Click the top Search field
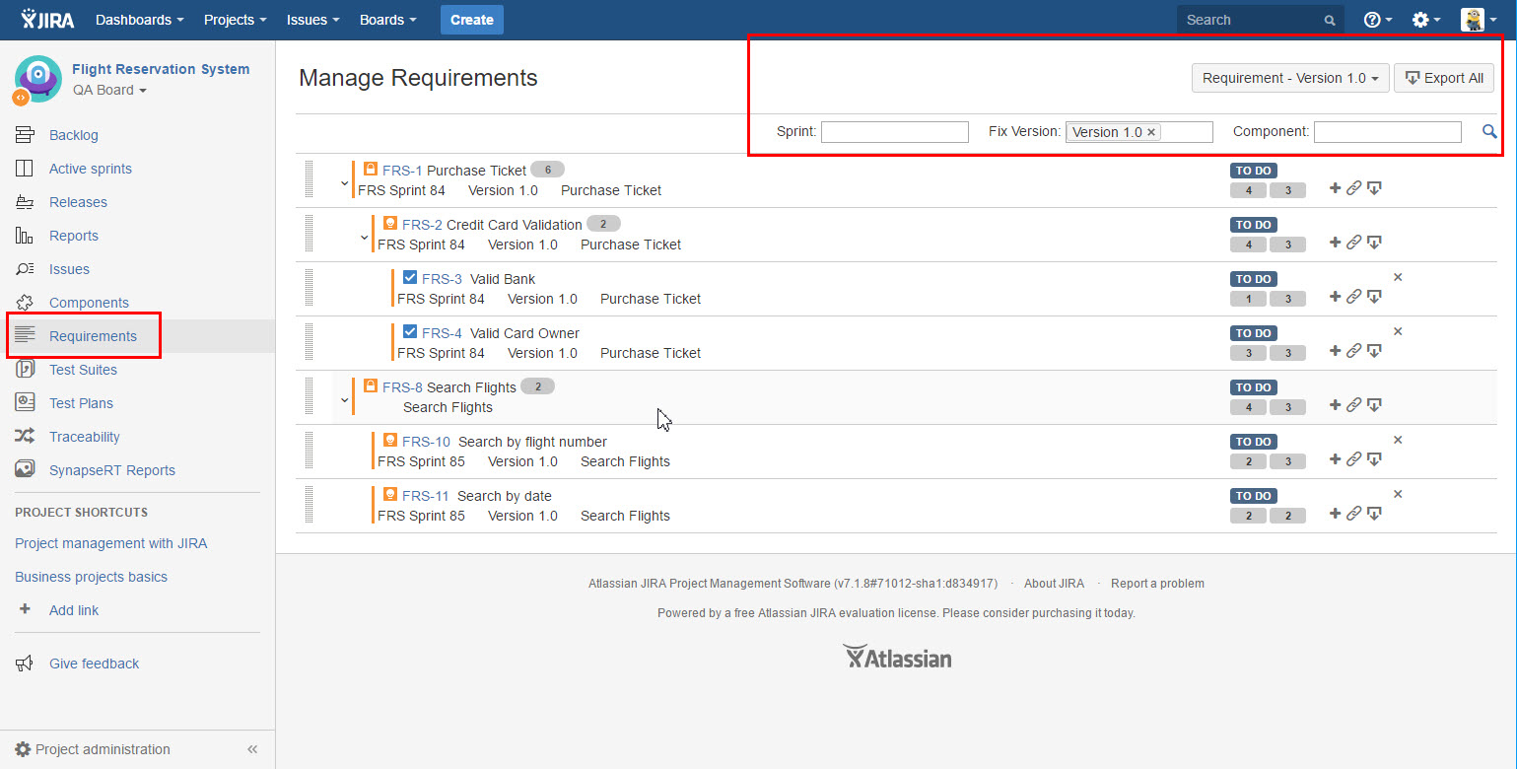 click(x=1261, y=20)
